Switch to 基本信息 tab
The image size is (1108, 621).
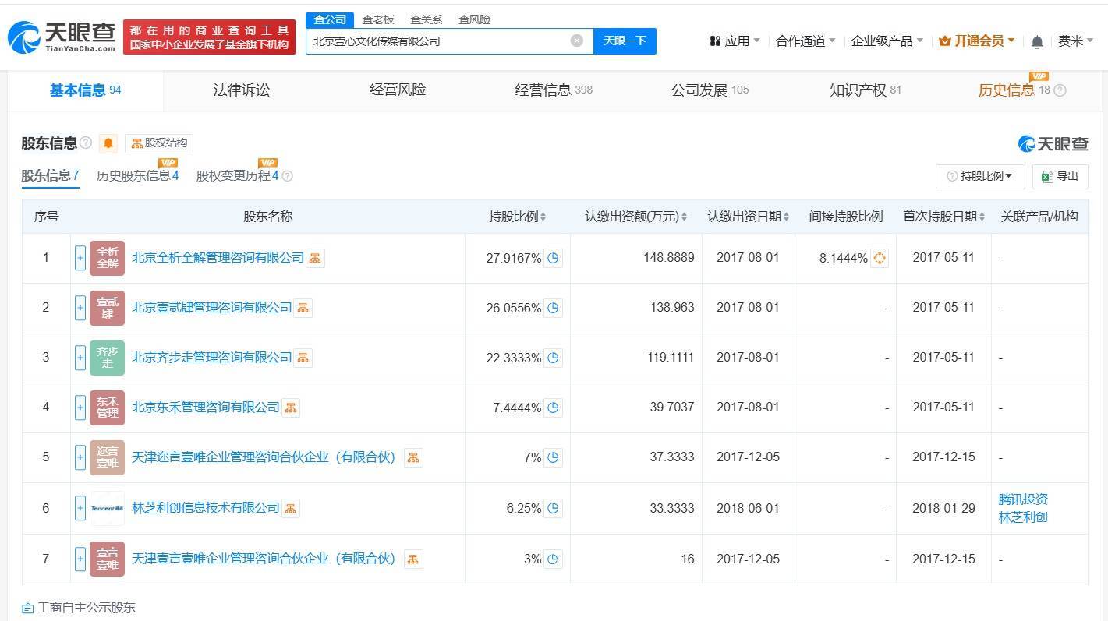pyautogui.click(x=86, y=90)
